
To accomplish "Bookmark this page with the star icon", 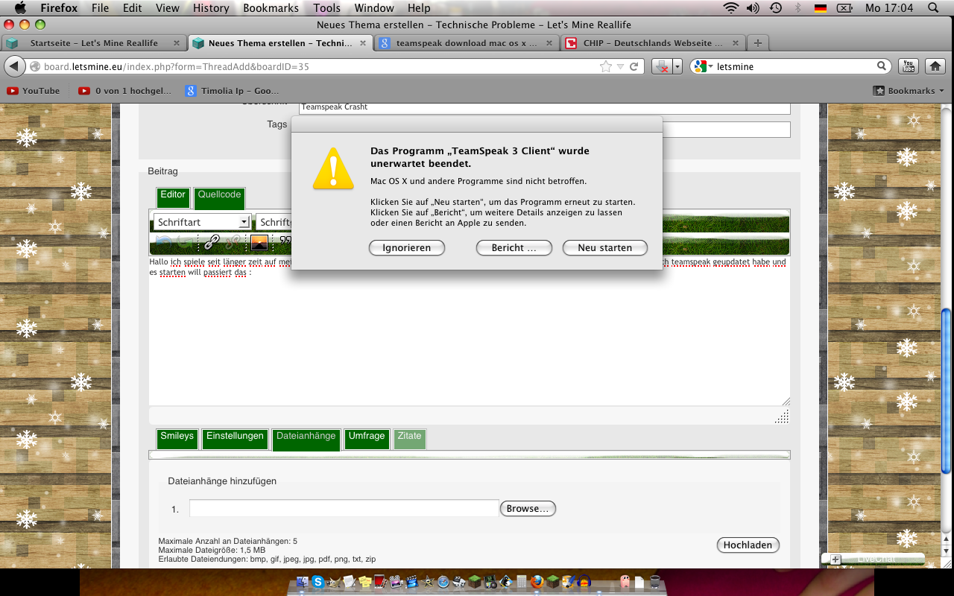I will pyautogui.click(x=606, y=66).
